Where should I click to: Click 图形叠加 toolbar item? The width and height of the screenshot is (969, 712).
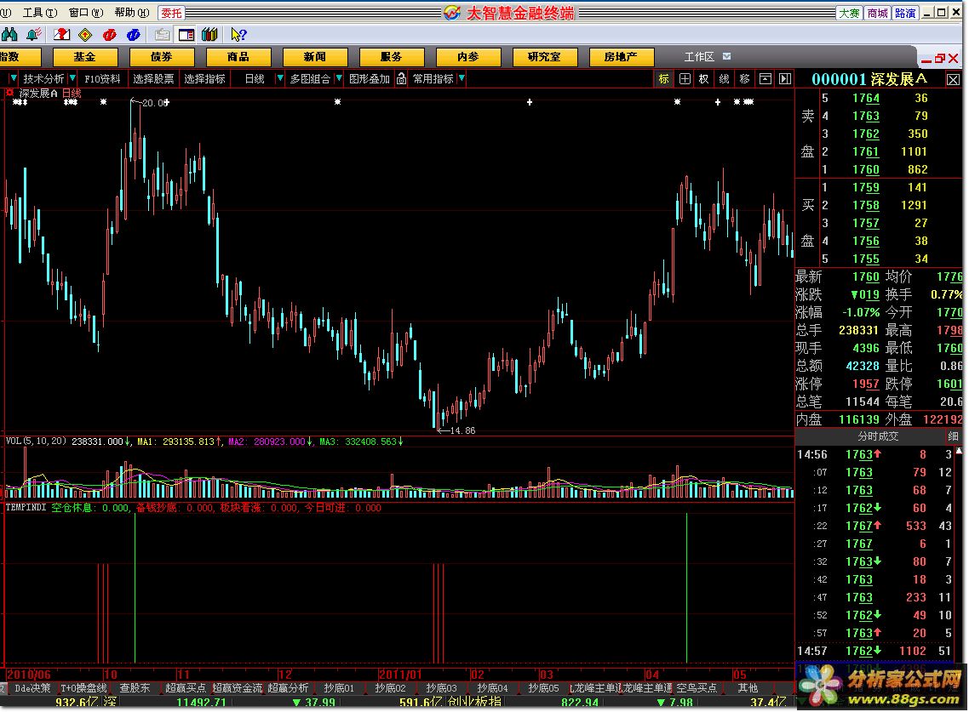coord(370,79)
